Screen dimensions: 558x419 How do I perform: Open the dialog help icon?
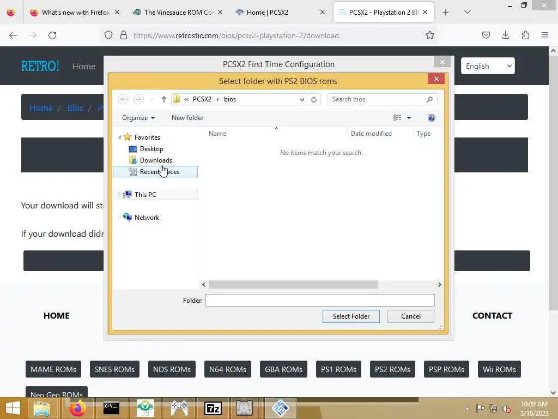tap(432, 118)
